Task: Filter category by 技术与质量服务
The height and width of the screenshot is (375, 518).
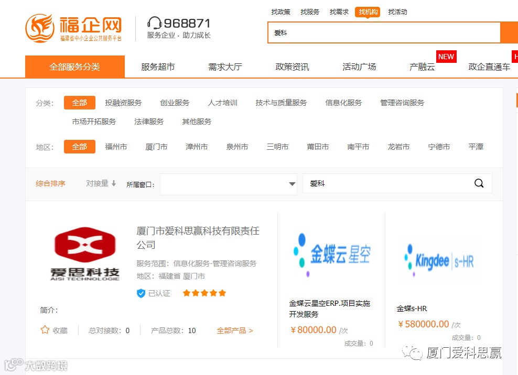Action: (281, 103)
